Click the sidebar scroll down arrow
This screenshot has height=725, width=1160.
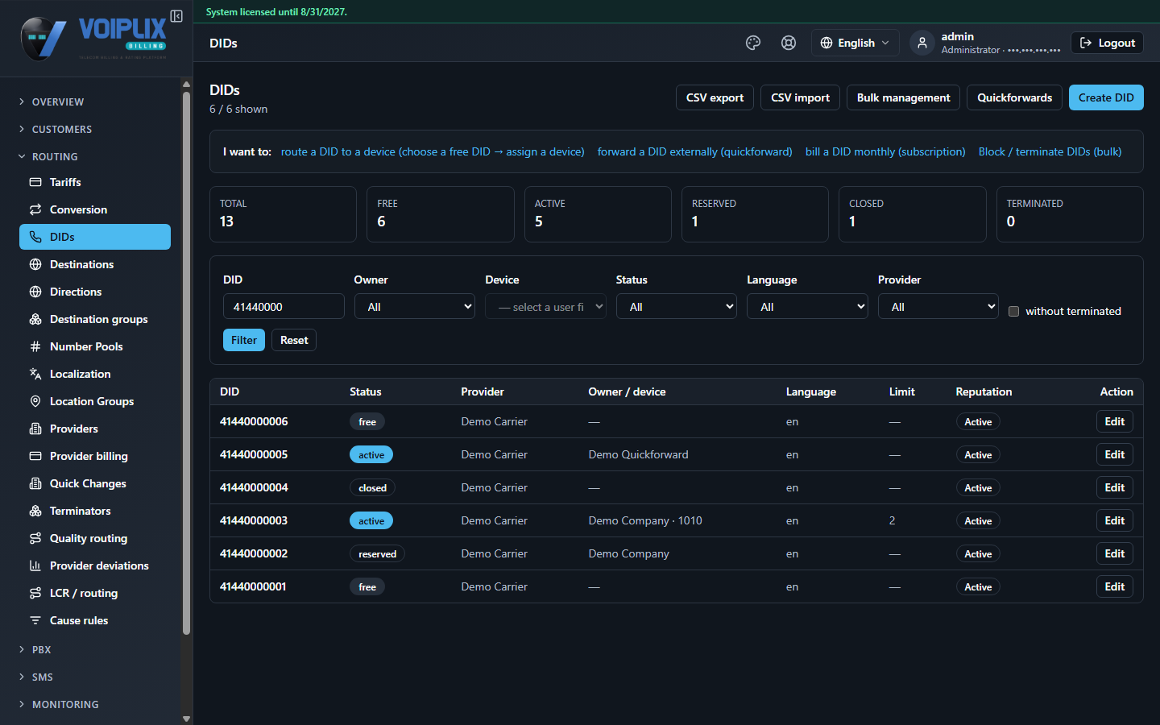pos(187,719)
